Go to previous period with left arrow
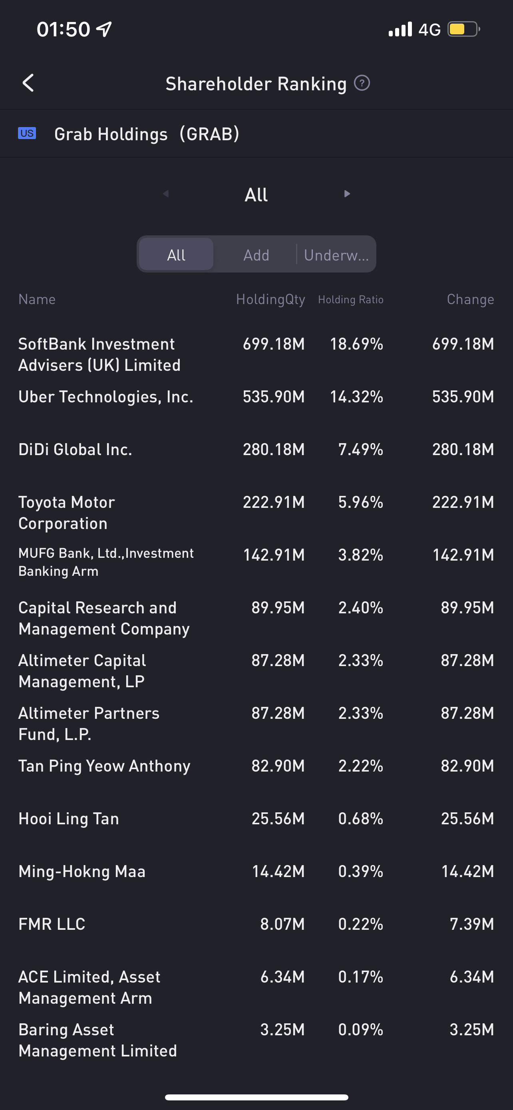This screenshot has width=513, height=1110. coord(166,194)
